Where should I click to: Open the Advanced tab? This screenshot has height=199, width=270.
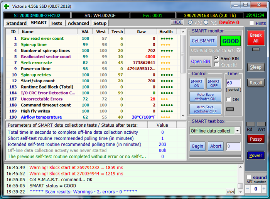pyautogui.click(x=78, y=23)
